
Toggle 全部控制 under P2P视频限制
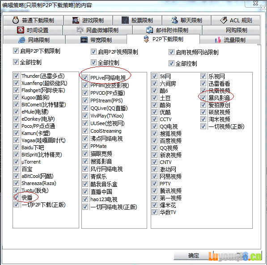pyautogui.click(x=93, y=62)
